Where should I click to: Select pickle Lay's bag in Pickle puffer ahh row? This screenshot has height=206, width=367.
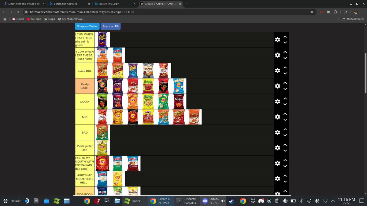tap(102, 148)
